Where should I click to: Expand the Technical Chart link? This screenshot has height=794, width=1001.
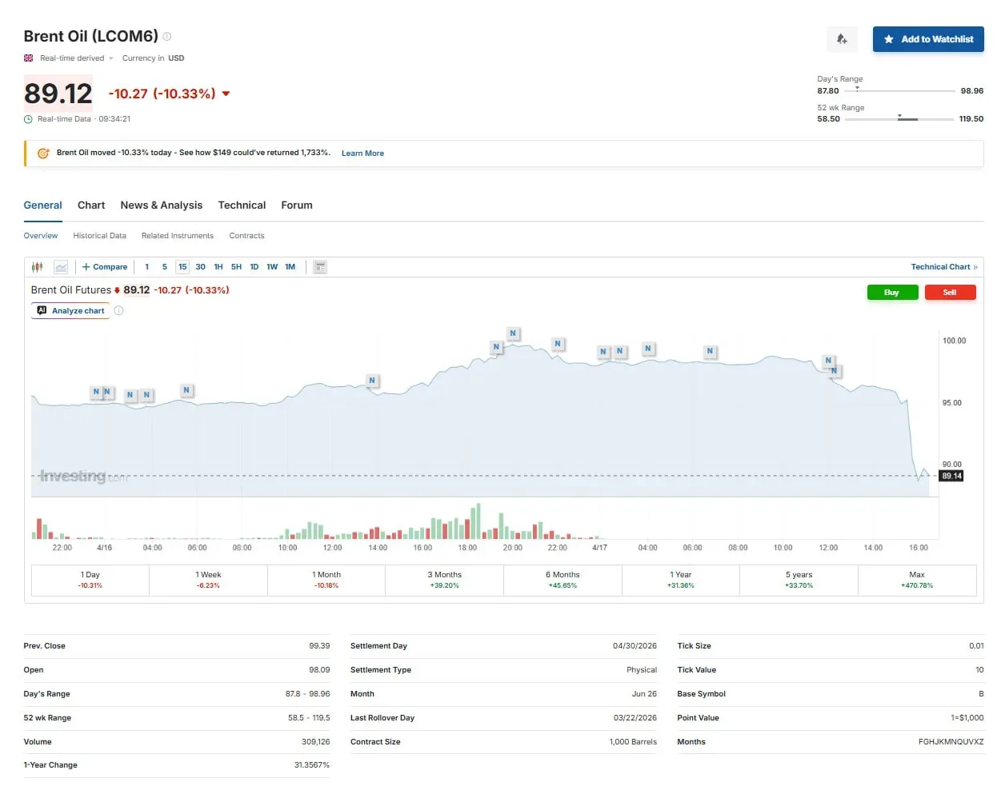[x=944, y=267]
